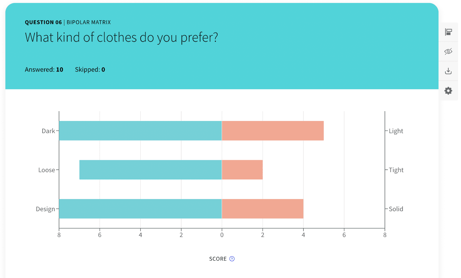Click the help icon next to SCORE
This screenshot has height=278, width=461.
(x=232, y=259)
